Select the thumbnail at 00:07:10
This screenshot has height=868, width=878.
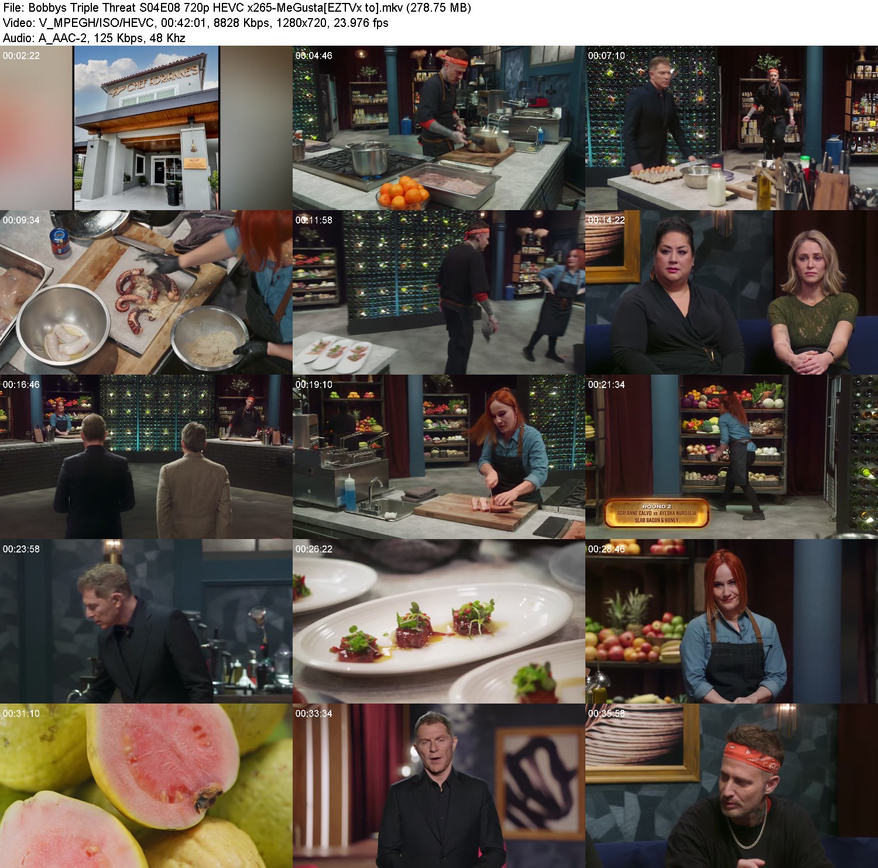[732, 128]
